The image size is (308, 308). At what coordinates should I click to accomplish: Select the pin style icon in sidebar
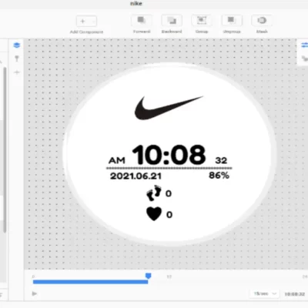tap(17, 59)
